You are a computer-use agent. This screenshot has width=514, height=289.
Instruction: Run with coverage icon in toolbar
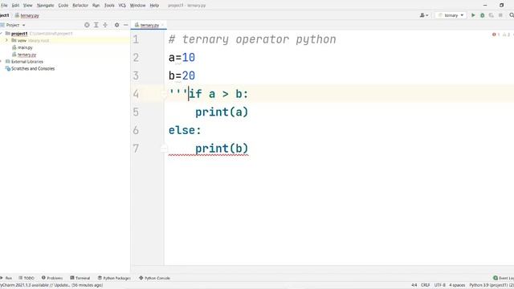coord(491,15)
